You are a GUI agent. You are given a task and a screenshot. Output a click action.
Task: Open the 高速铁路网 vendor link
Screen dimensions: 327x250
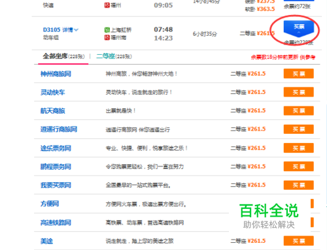point(56,223)
